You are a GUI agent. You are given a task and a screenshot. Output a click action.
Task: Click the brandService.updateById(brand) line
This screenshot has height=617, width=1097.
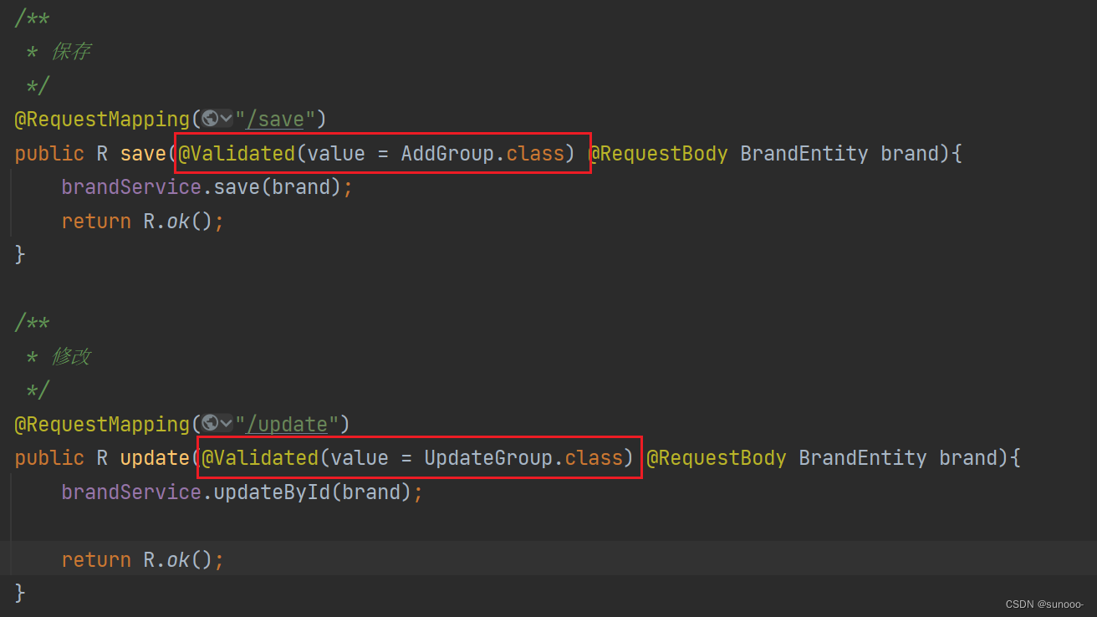pos(242,492)
